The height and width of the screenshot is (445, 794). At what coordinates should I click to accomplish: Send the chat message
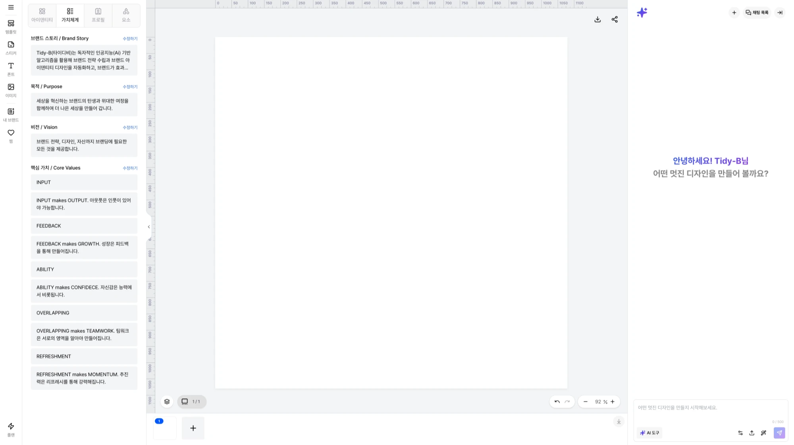point(779,433)
